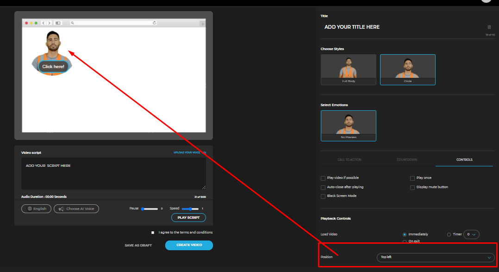Click the Upload Your Voice link
This screenshot has width=499, height=272.
(x=190, y=152)
